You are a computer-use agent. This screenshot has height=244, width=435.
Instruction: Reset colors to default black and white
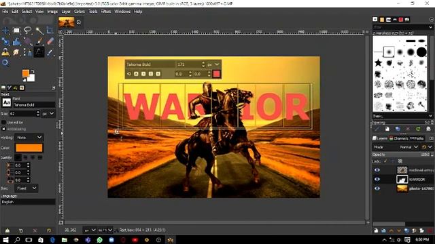[x=24, y=80]
